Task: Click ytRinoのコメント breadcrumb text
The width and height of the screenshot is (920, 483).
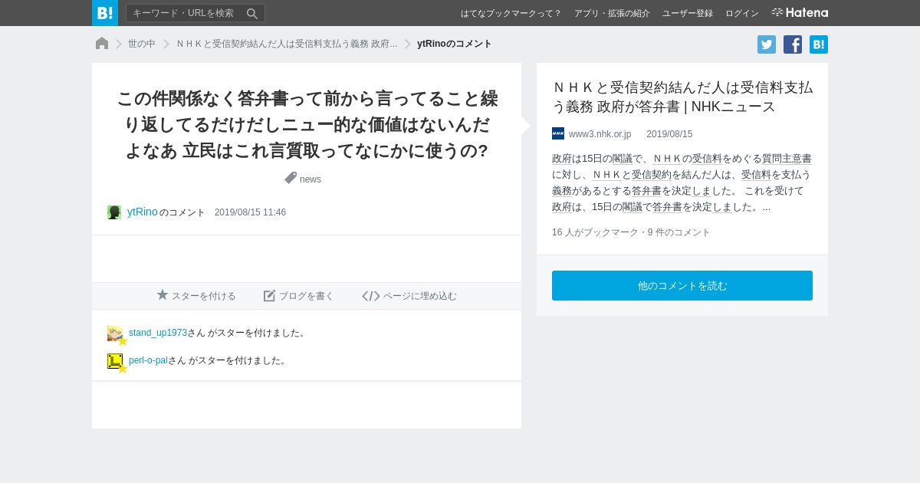Action: point(455,44)
